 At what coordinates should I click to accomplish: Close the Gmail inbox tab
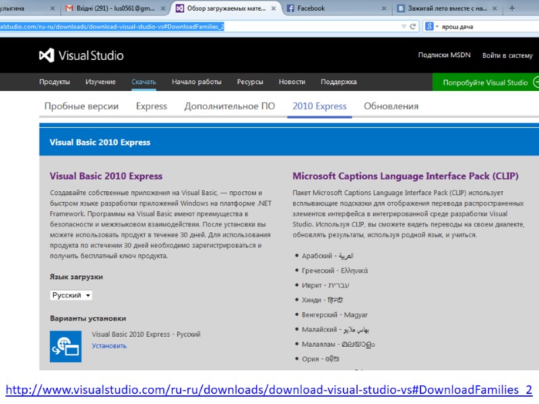(163, 8)
